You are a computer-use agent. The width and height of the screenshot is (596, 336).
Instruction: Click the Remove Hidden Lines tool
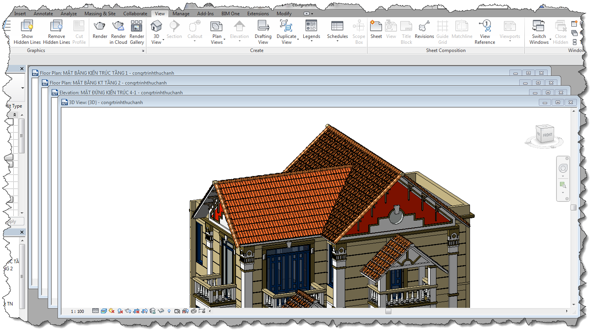click(x=56, y=32)
